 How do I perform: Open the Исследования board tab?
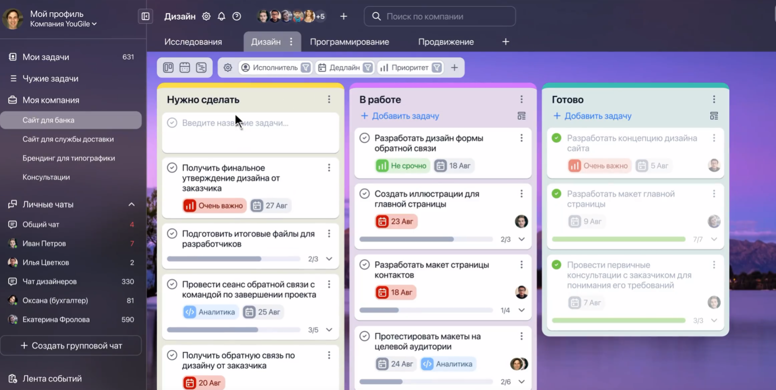click(193, 42)
